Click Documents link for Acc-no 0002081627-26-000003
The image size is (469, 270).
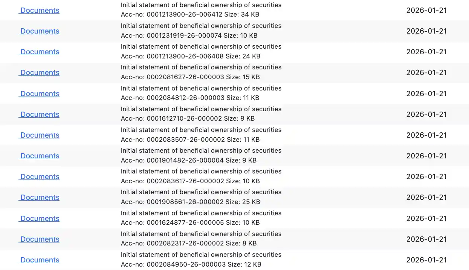[40, 73]
